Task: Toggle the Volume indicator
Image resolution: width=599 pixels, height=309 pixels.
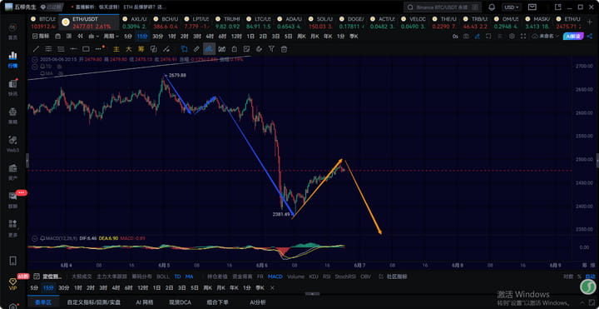Action: click(x=296, y=277)
